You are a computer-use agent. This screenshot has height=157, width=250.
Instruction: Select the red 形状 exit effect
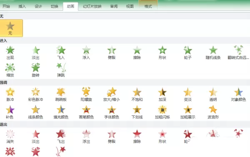click(162, 137)
